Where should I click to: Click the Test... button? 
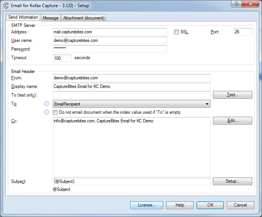click(232, 95)
